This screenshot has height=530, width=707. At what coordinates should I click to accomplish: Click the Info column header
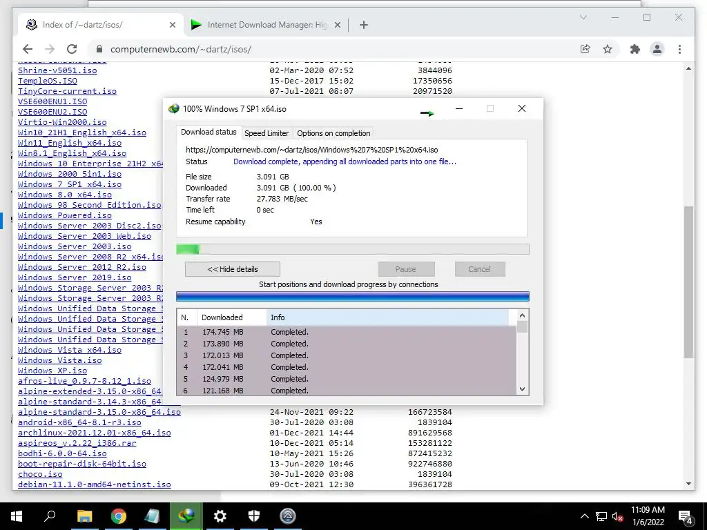pos(388,317)
